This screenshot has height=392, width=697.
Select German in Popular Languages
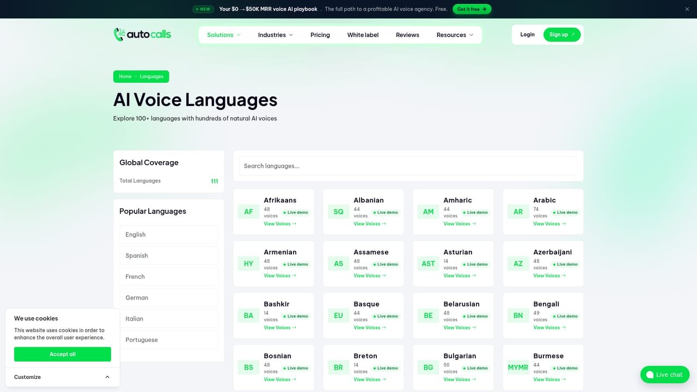pyautogui.click(x=169, y=298)
